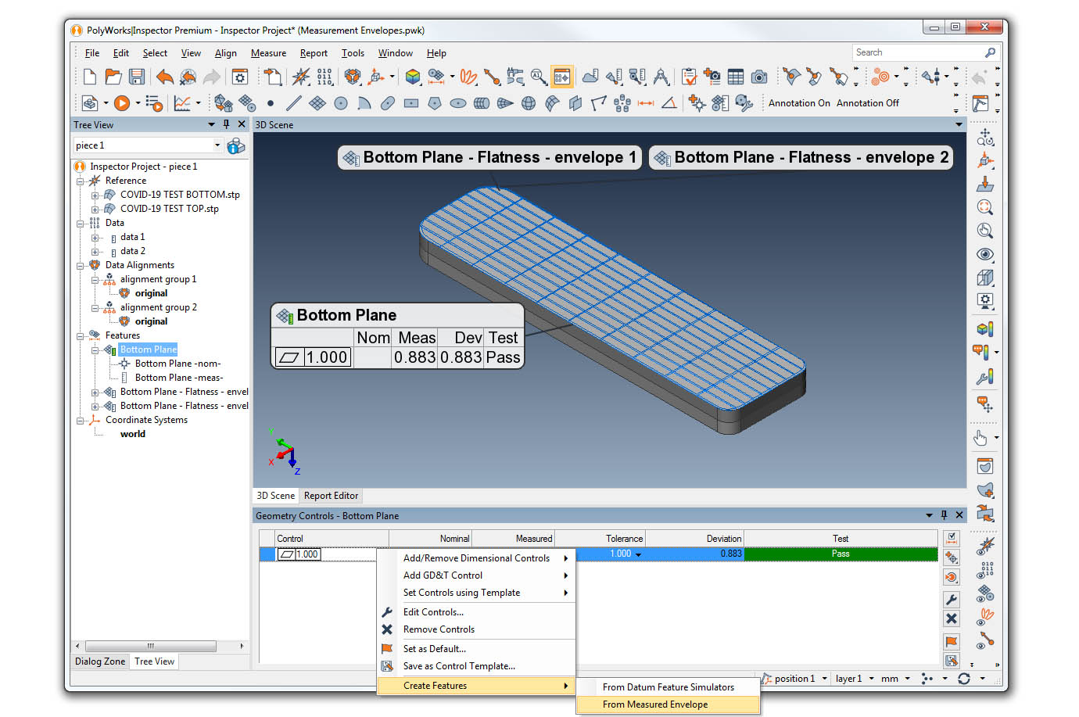Pin the Tree View pane
Viewport: 1079px width, 717px height.
[x=227, y=124]
